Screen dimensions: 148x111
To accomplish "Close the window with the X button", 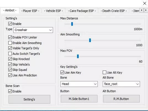I will click(x=145, y=3).
